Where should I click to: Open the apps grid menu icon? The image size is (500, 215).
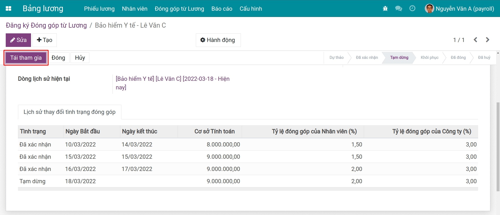pos(8,9)
